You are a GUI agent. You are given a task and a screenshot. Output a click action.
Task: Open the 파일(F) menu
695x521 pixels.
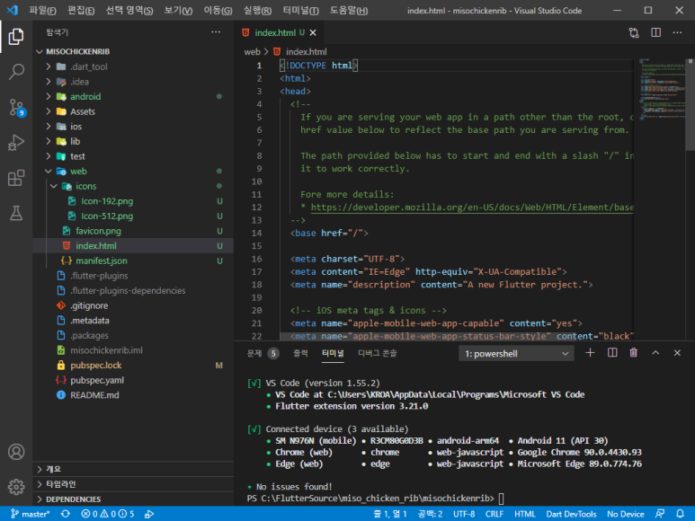click(42, 10)
